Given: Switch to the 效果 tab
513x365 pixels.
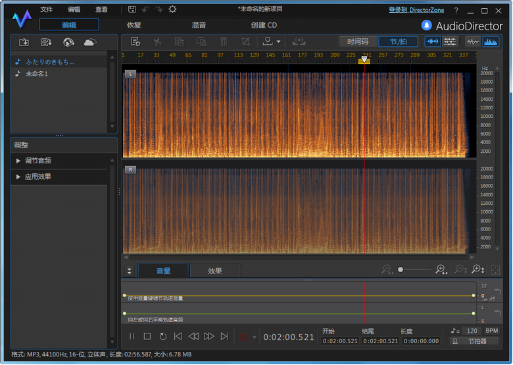Looking at the screenshot, I should point(214,271).
